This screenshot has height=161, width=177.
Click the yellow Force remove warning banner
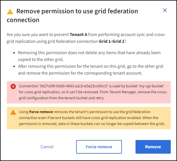pyautogui.click(x=89, y=118)
